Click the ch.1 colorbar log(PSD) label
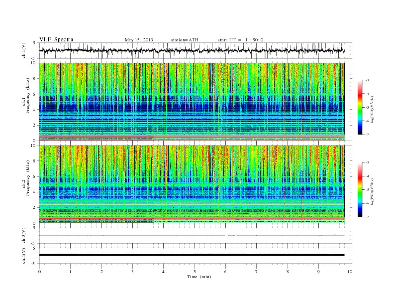394x305 pixels. [373, 109]
